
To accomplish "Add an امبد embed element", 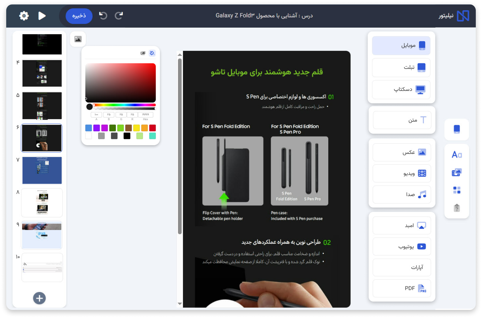I will pos(402,226).
